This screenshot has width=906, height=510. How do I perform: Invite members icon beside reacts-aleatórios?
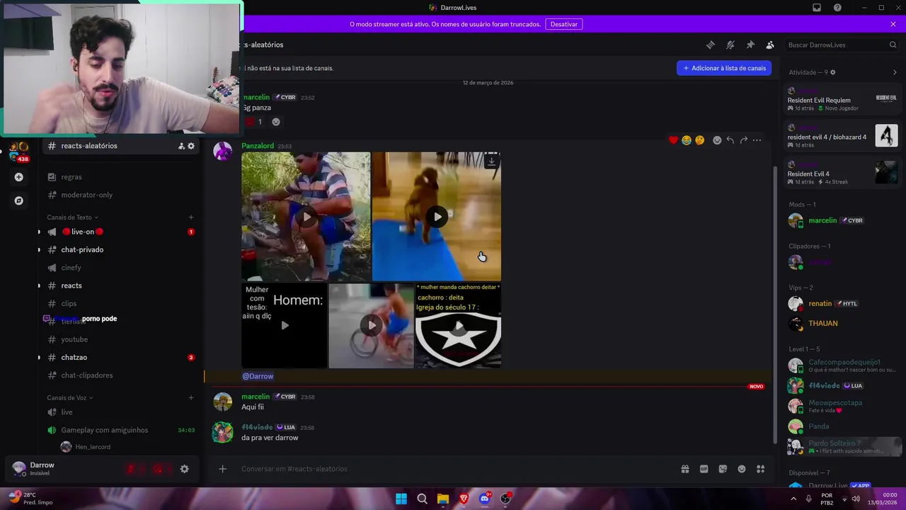tap(181, 146)
